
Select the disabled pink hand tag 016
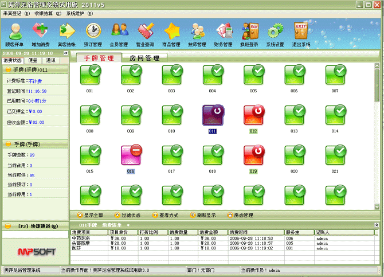coord(131,155)
